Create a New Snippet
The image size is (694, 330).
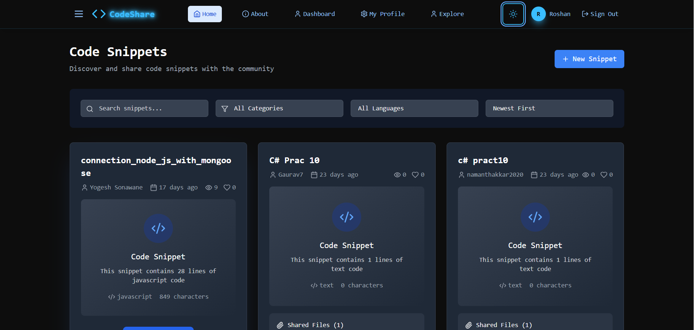pos(589,59)
